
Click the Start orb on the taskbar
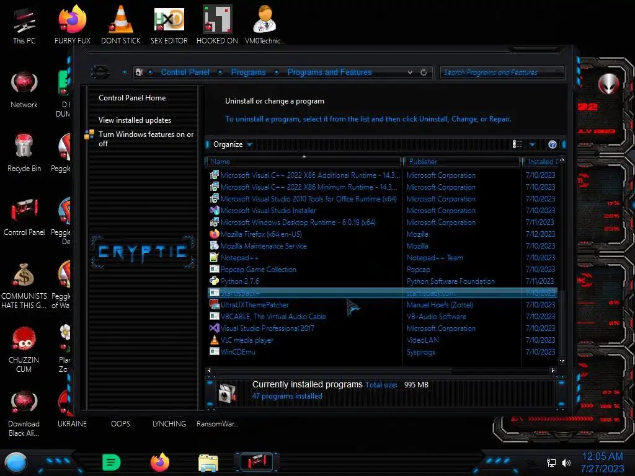click(x=16, y=462)
